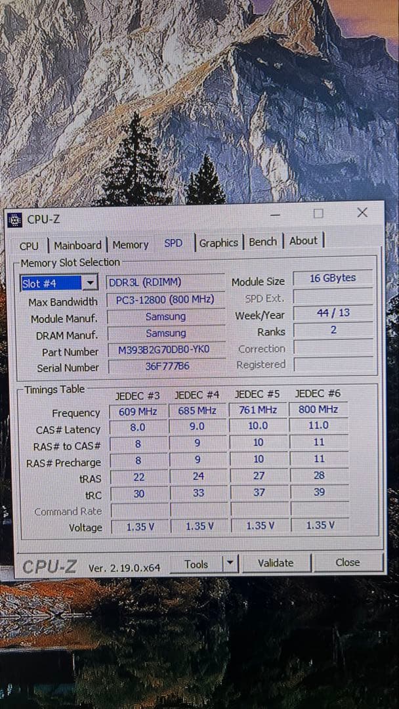Viewport: 399px width, 709px height.
Task: Click the tRC value 33
Action: (x=199, y=493)
